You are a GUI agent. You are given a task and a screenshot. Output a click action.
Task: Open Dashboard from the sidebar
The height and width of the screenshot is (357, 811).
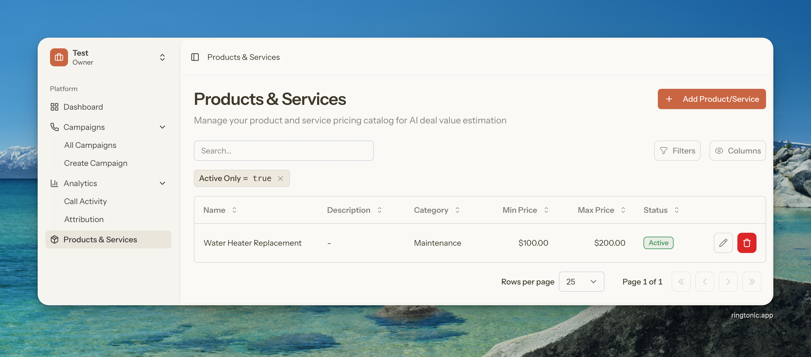click(83, 107)
